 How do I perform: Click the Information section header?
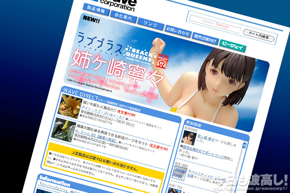tap(54, 181)
